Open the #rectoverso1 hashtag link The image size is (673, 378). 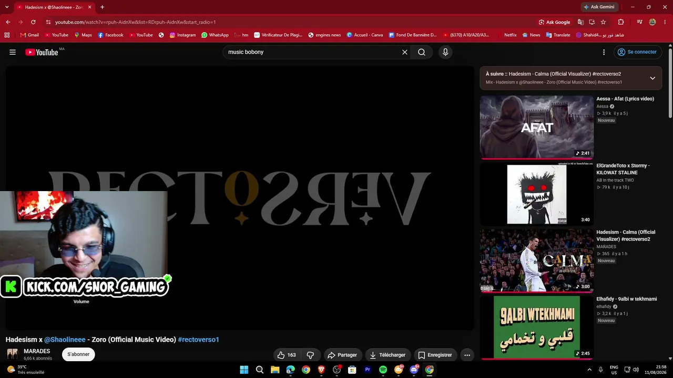[x=198, y=340]
